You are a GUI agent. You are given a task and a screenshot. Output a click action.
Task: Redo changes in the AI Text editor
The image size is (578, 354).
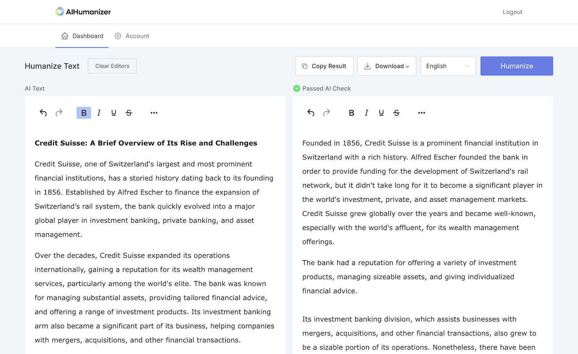point(59,113)
